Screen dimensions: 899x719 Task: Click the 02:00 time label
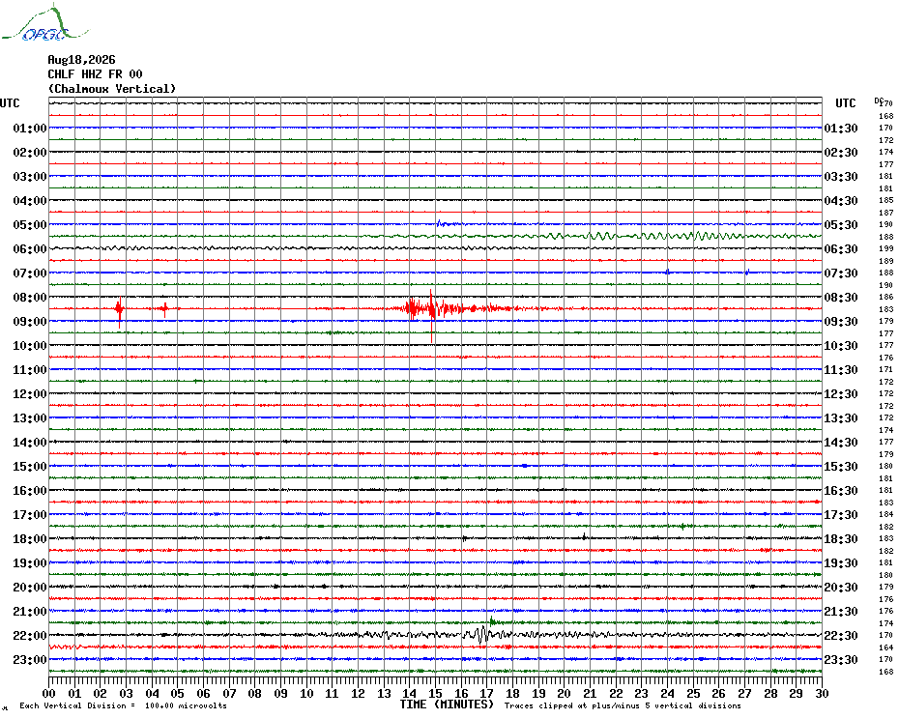pyautogui.click(x=30, y=152)
